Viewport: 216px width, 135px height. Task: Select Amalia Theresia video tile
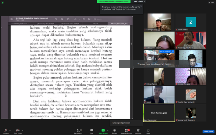191,77
